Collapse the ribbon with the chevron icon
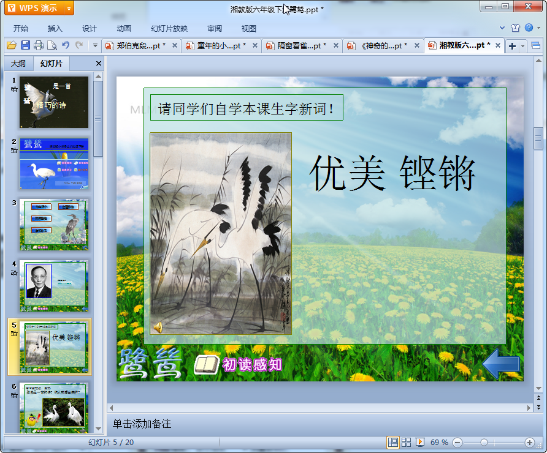Screen dimensions: 547x453 [x=502, y=28]
